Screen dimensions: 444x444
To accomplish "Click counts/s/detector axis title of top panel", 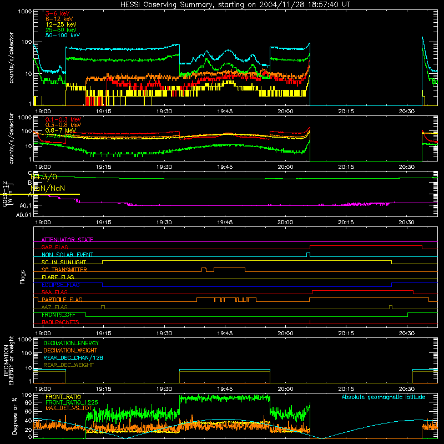I will click(x=11, y=58).
